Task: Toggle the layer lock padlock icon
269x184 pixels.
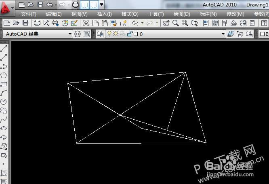Action: (129, 34)
